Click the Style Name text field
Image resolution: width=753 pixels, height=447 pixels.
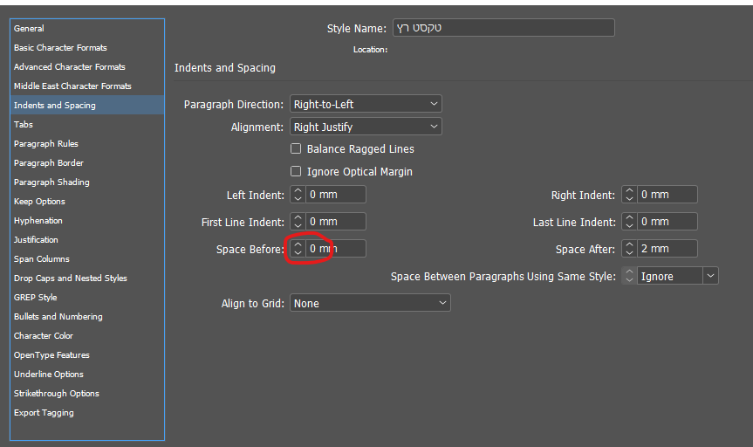(503, 29)
